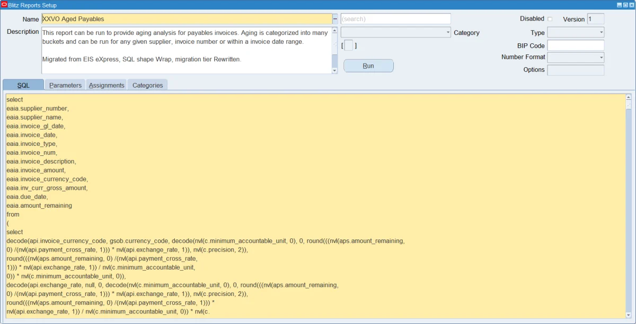Click the line eaia.invoice_gl_date
This screenshot has height=324, width=636.
tap(36, 126)
